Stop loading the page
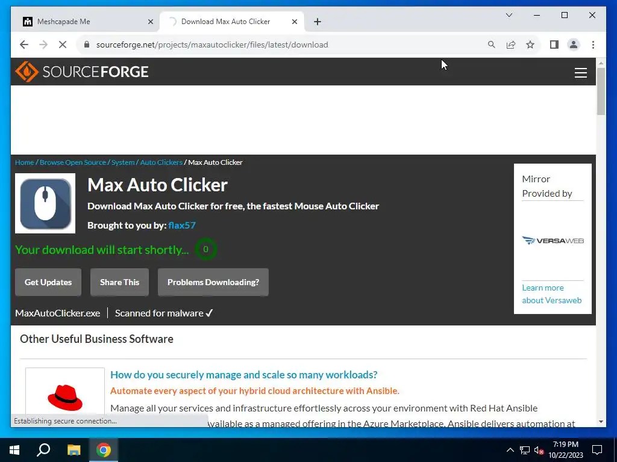 tap(63, 45)
